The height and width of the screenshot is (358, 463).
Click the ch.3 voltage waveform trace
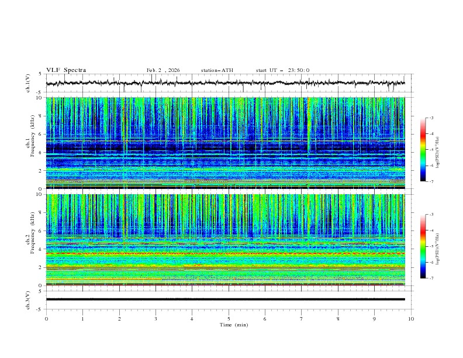point(225,300)
